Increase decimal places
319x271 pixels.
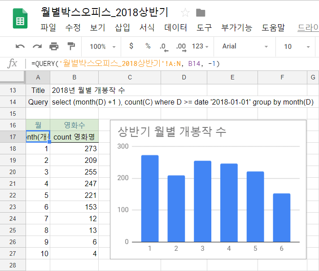coord(181,47)
